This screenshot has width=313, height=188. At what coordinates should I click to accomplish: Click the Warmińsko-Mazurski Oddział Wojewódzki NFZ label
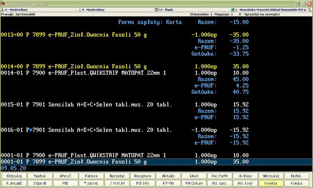pyautogui.click(x=271, y=9)
